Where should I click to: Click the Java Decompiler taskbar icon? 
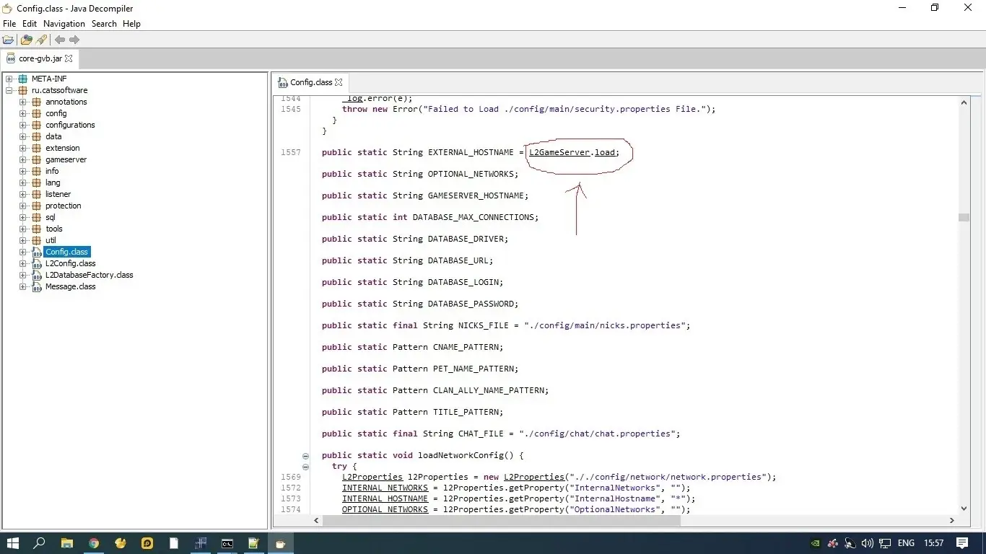pos(281,543)
